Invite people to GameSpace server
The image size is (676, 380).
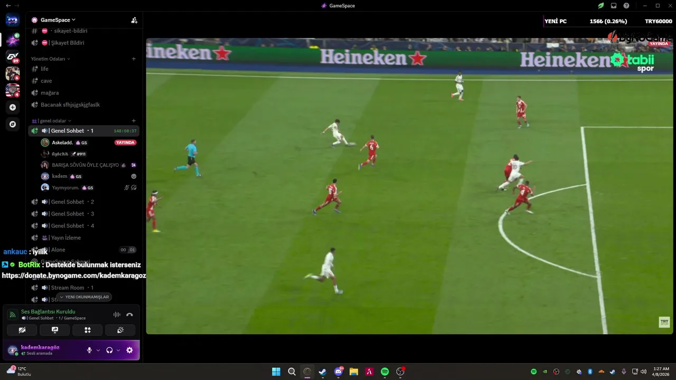point(134,20)
